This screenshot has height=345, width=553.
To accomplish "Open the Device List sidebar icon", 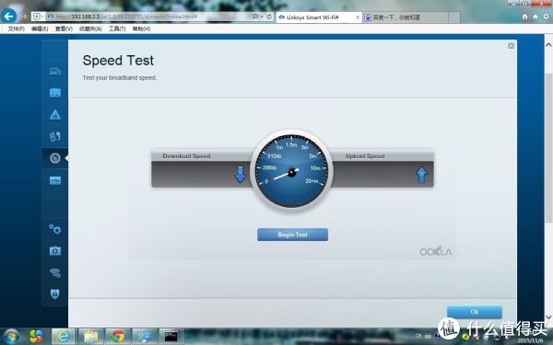I will coord(55,72).
